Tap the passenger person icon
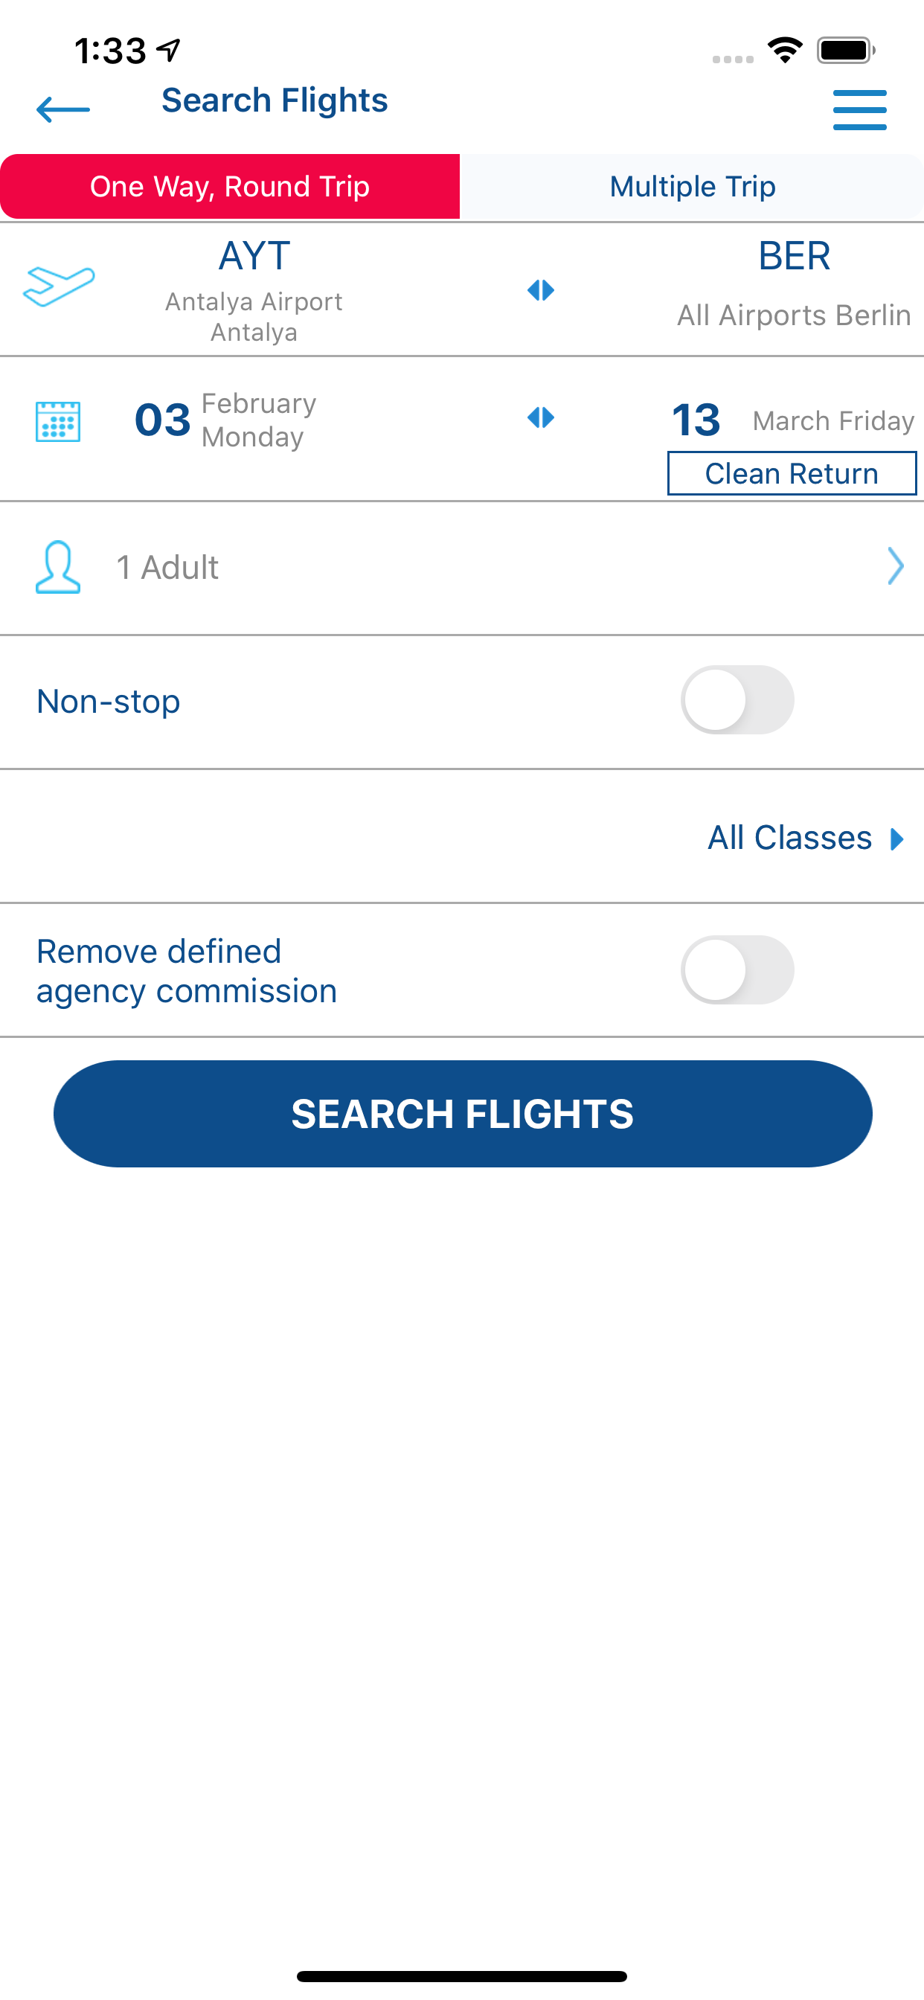Viewport: 924px width, 2000px height. tap(58, 568)
